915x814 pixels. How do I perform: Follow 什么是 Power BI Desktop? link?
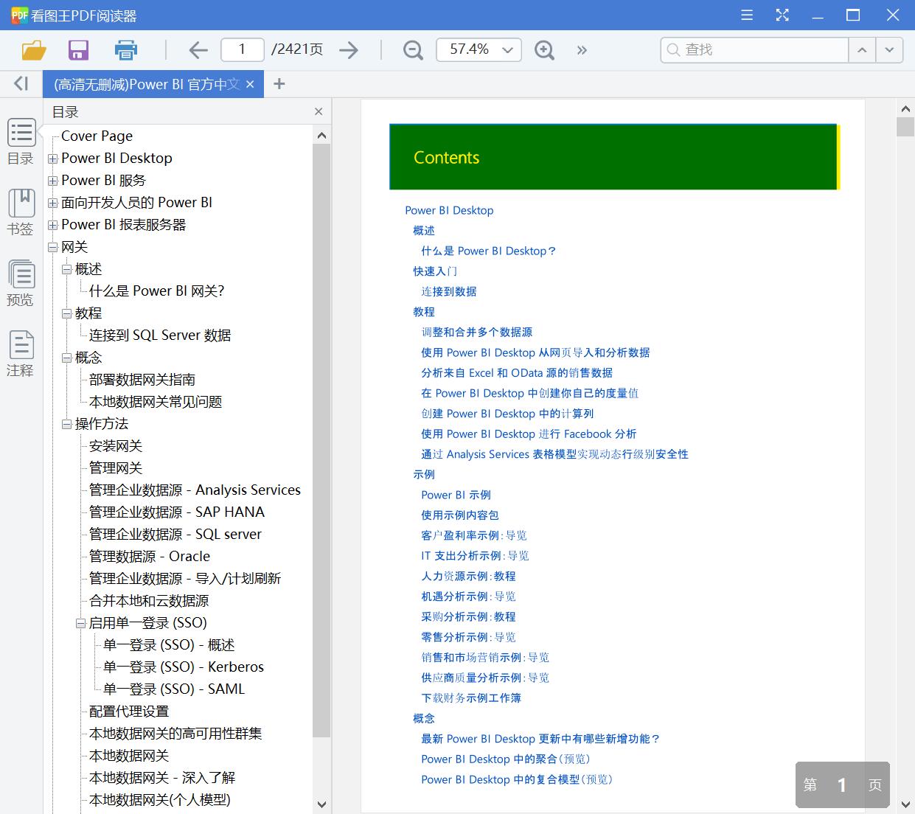click(x=488, y=251)
